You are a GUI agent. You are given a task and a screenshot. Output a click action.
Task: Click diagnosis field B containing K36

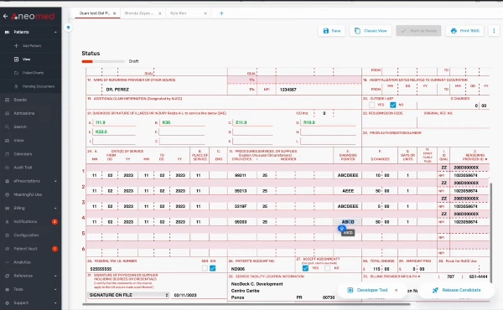pos(182,122)
